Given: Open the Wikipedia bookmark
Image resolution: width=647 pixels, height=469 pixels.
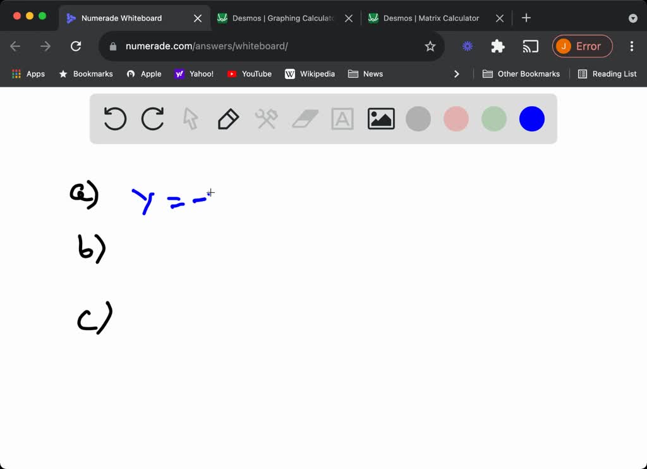Looking at the screenshot, I should [310, 74].
